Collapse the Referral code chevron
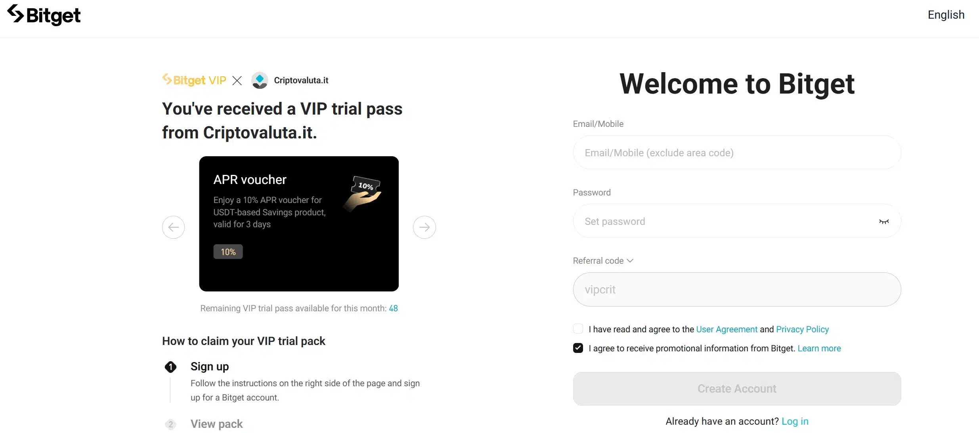The height and width of the screenshot is (433, 979). 630,261
